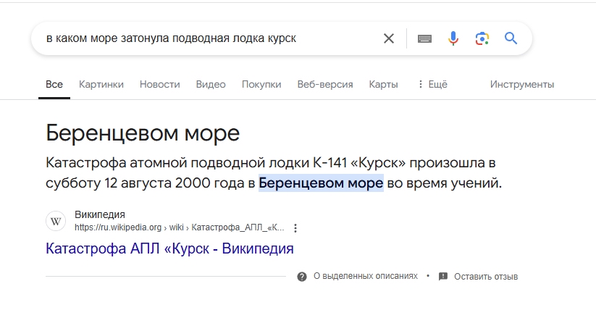Click the Оставить отзыв feedback link
596x318 pixels.
[x=486, y=277]
